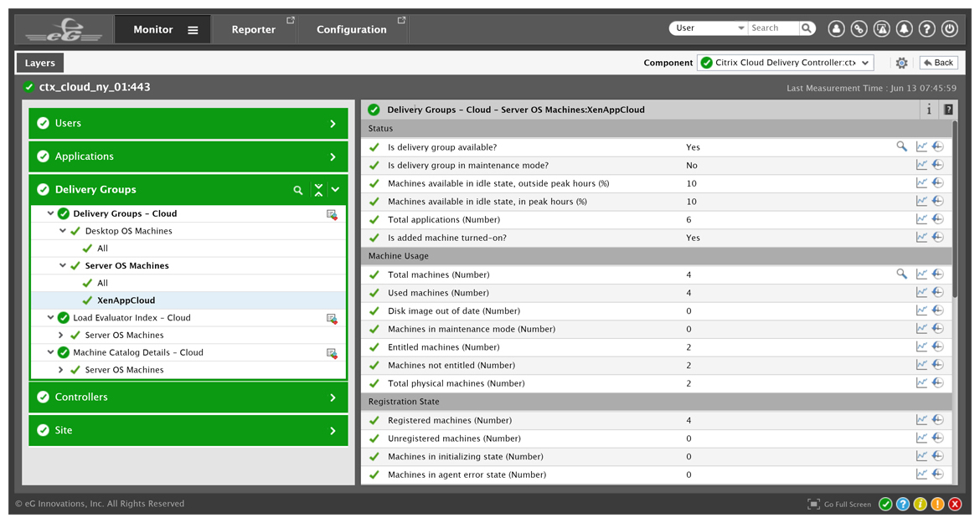Open the User search type dropdown
Viewport: 980px width, 523px height.
coord(708,28)
